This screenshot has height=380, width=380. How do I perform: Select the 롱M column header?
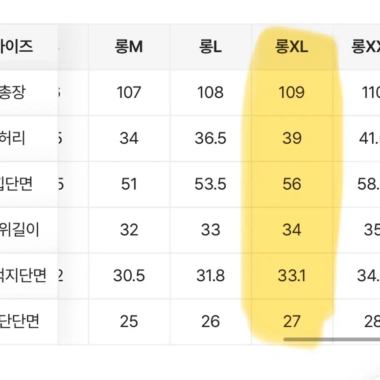point(129,47)
